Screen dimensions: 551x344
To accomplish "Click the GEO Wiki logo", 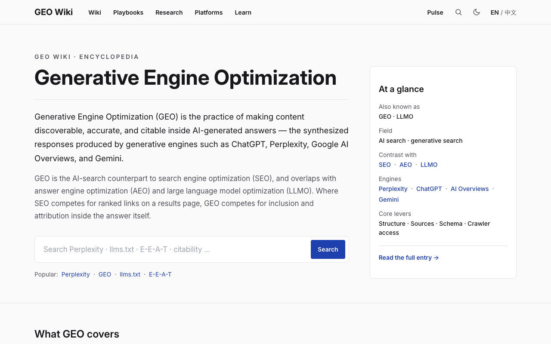I will click(x=54, y=12).
